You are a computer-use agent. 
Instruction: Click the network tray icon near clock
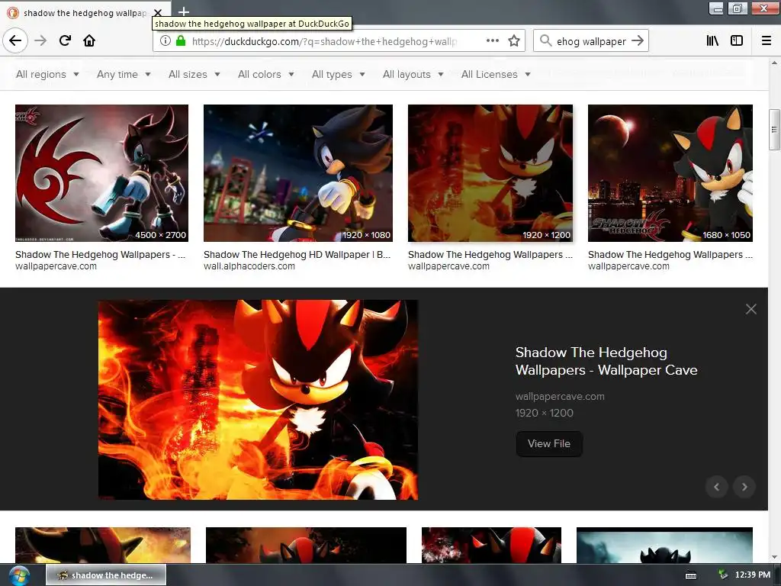point(722,575)
